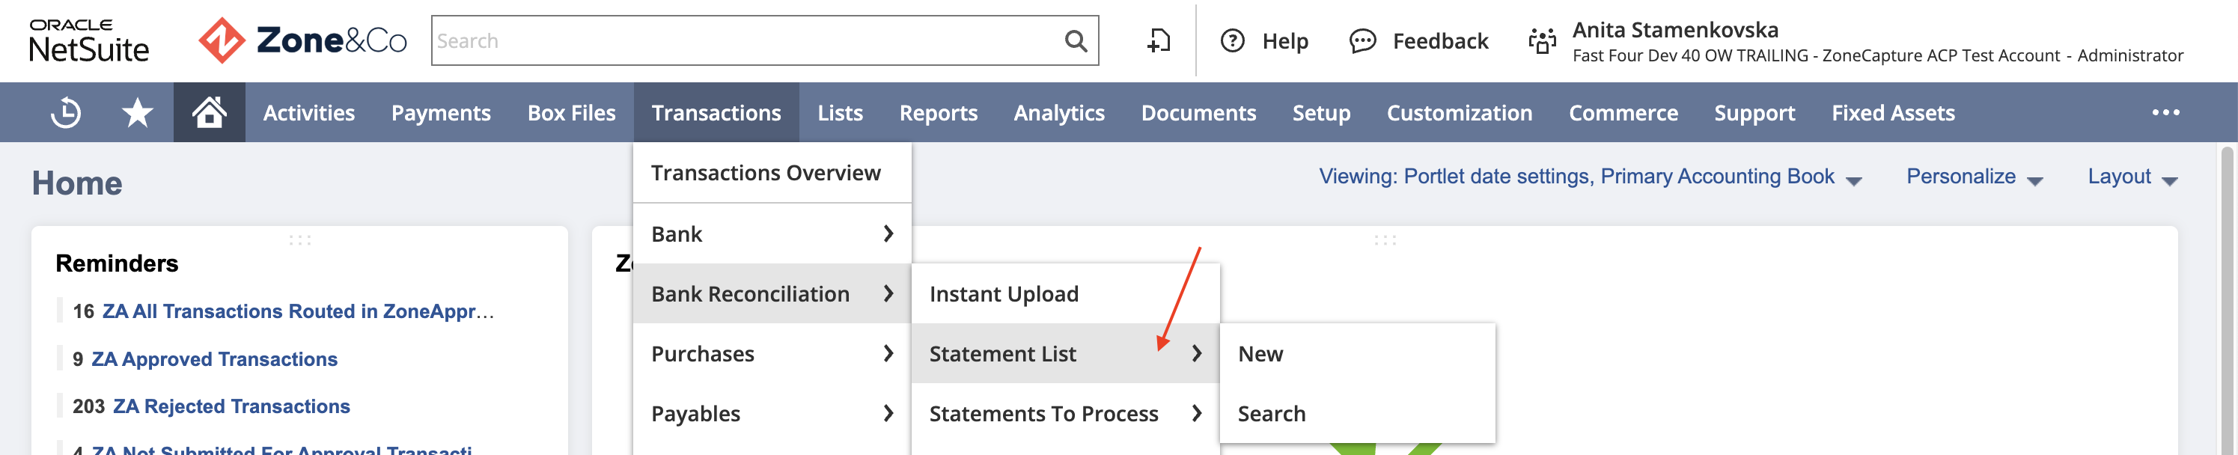Viewport: 2238px width, 455px height.
Task: Expand the Bank submenu
Action: [x=772, y=233]
